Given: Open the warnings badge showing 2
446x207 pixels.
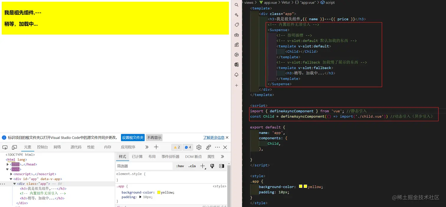Looking at the screenshot, I should (176, 147).
